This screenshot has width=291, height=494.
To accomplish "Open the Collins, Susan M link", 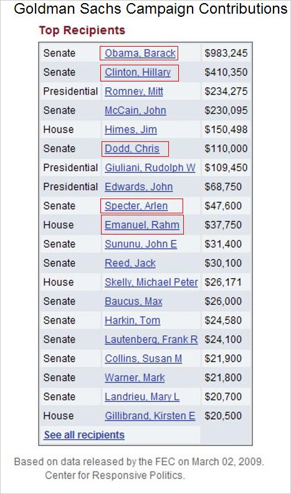I will click(x=143, y=359).
